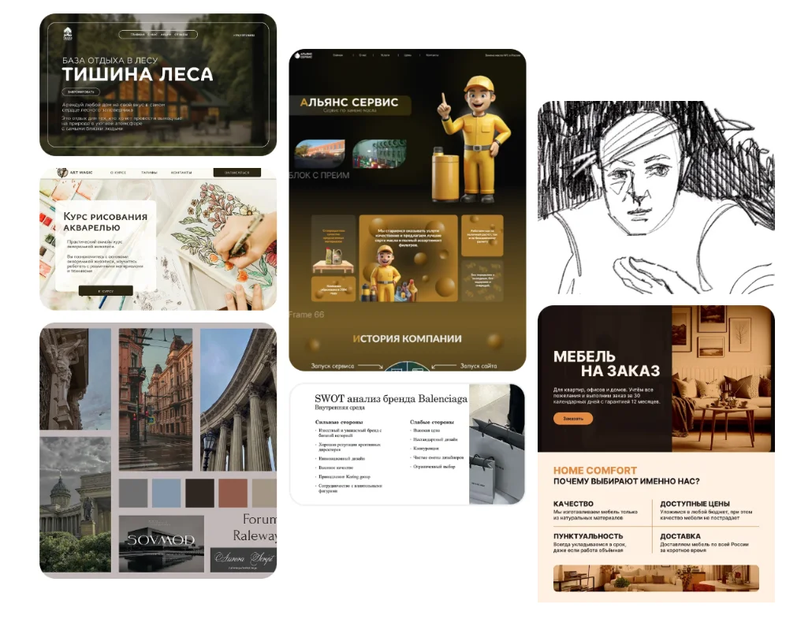
Task: Click the Сильные стороны column heading
Action: 339,422
